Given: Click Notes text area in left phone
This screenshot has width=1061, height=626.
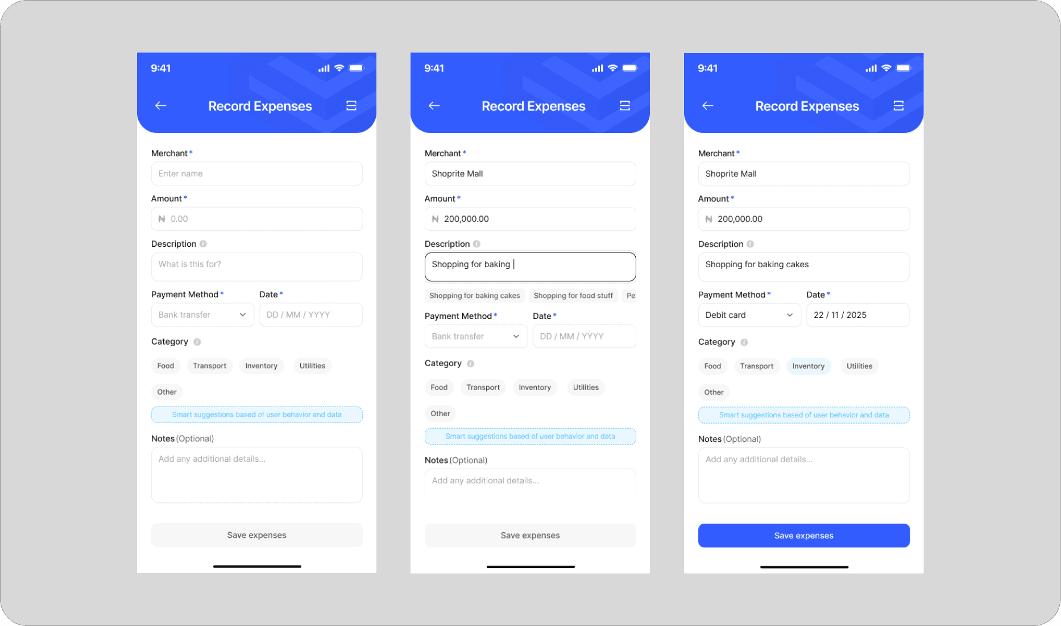Looking at the screenshot, I should click(257, 475).
